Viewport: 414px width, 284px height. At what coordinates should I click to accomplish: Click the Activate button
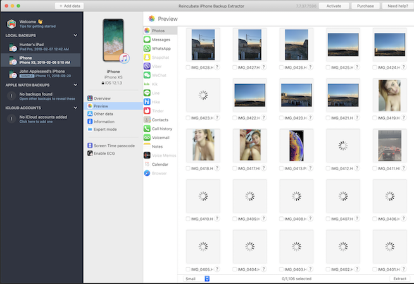tap(334, 6)
